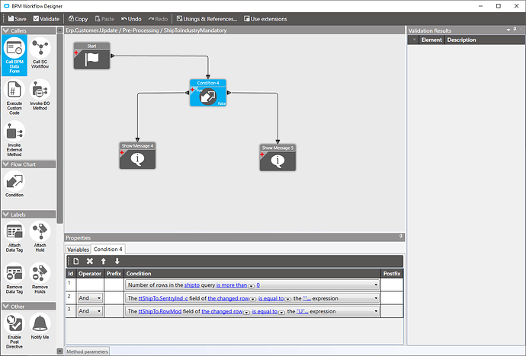Add a new condition row with page icon
This screenshot has width=526, height=356.
point(76,262)
